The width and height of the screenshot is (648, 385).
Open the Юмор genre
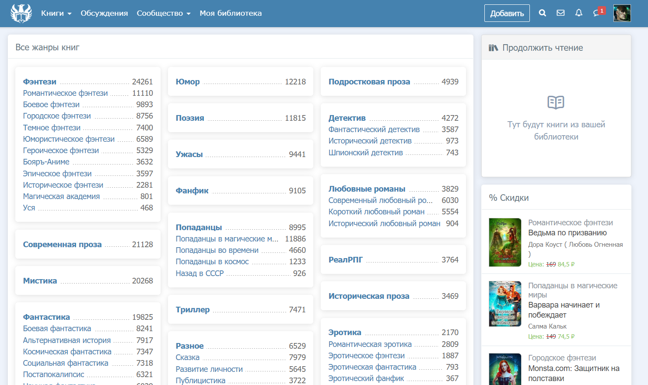tap(188, 82)
